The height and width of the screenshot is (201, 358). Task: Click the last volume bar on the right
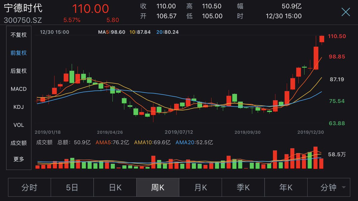(321, 164)
